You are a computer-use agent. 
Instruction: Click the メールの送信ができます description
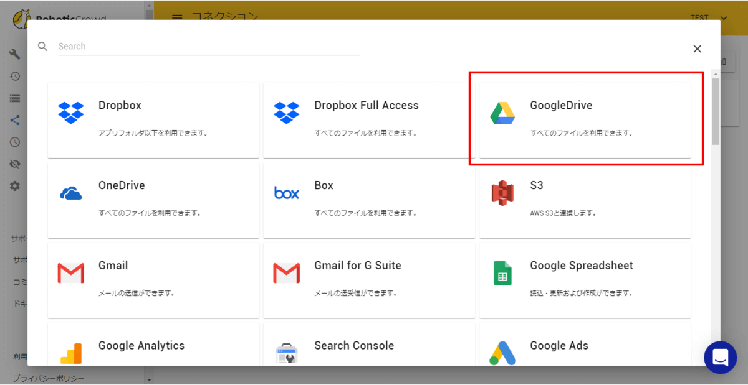137,292
